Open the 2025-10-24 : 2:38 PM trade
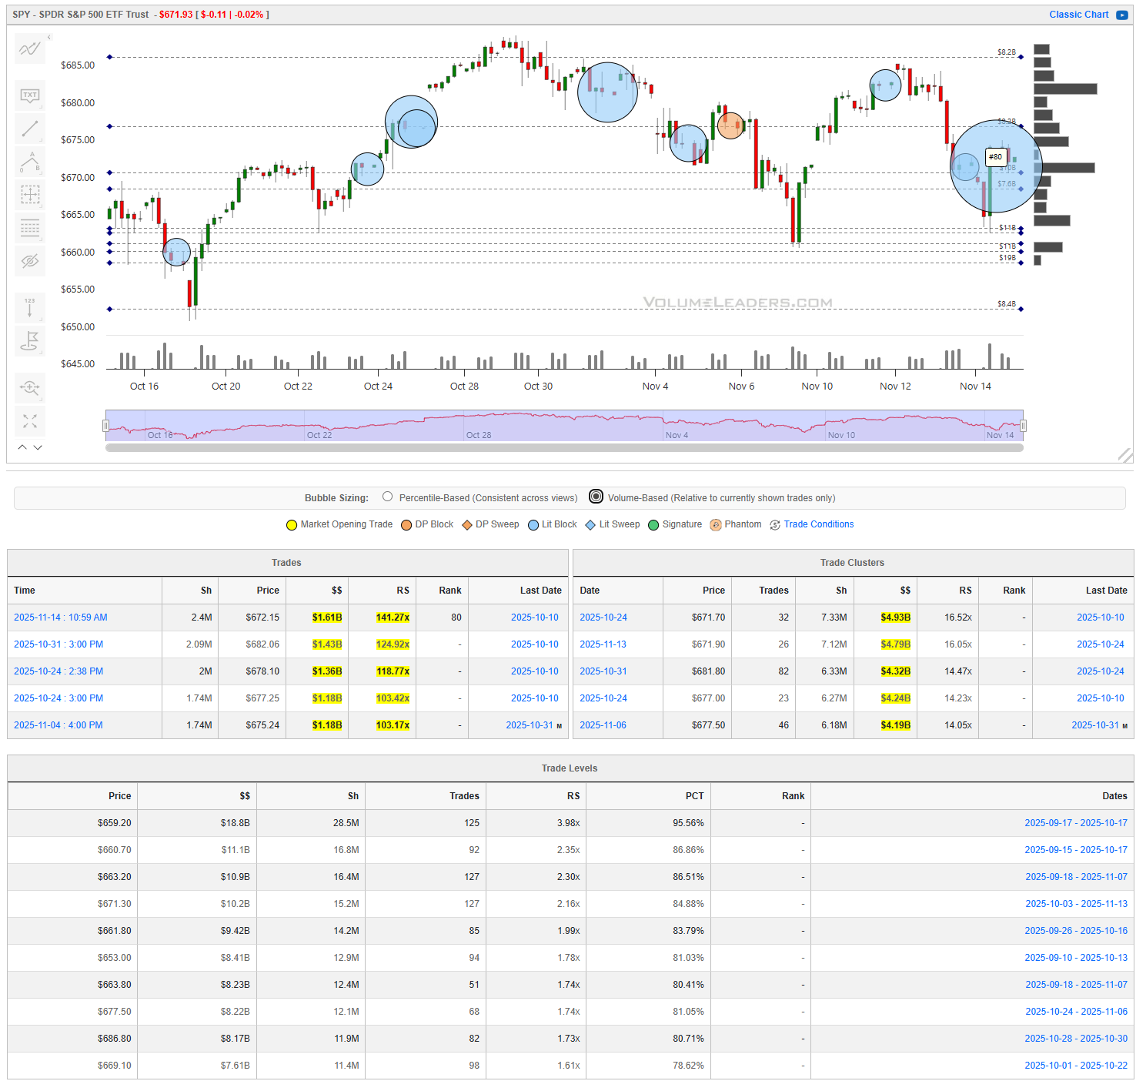The width and height of the screenshot is (1136, 1081). [58, 671]
